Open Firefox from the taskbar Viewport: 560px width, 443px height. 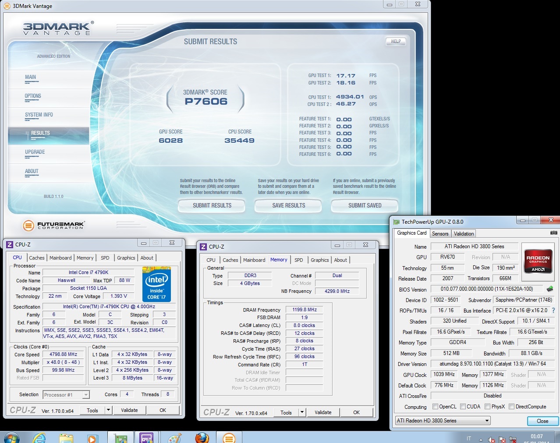pyautogui.click(x=202, y=438)
